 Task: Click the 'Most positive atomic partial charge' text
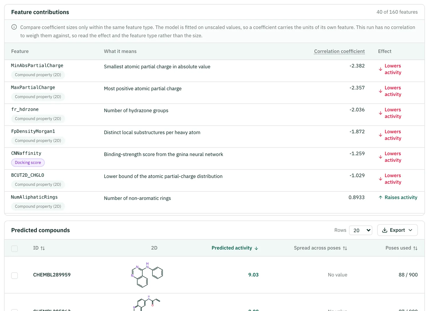pos(143,89)
